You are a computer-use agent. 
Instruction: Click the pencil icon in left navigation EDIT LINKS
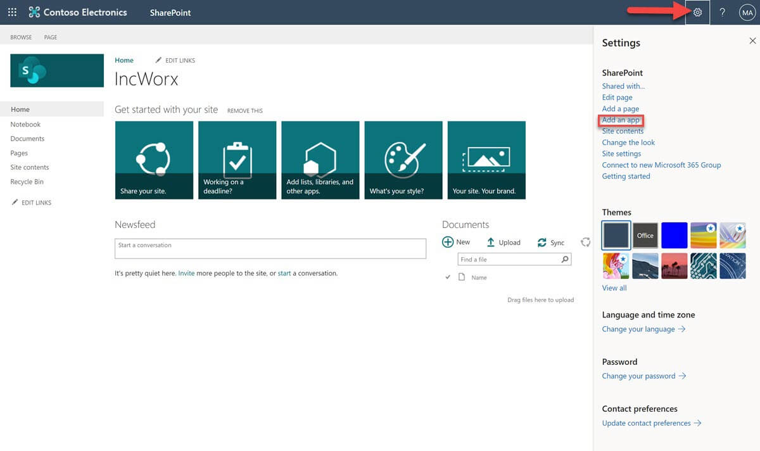tap(15, 202)
